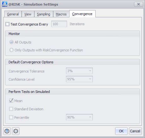Expand the Convergence Tolerance dropdown

[79, 71]
